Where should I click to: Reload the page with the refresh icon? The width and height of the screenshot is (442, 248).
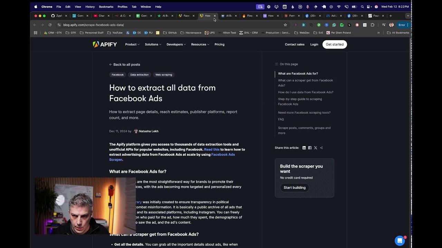(x=50, y=25)
